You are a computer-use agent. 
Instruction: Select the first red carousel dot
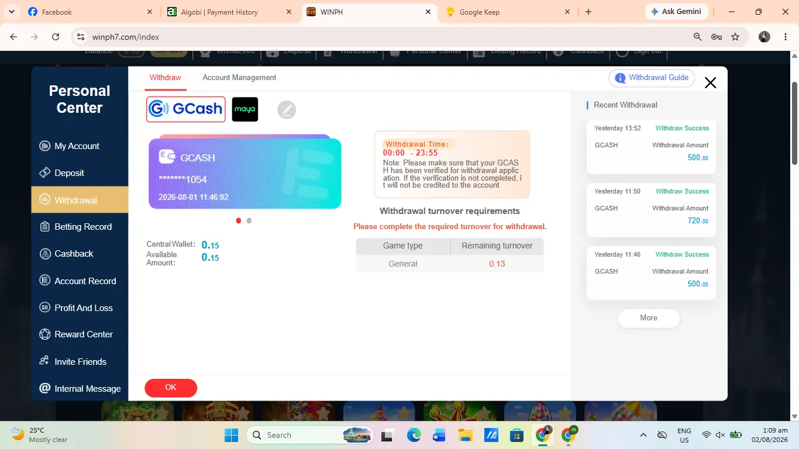(239, 220)
